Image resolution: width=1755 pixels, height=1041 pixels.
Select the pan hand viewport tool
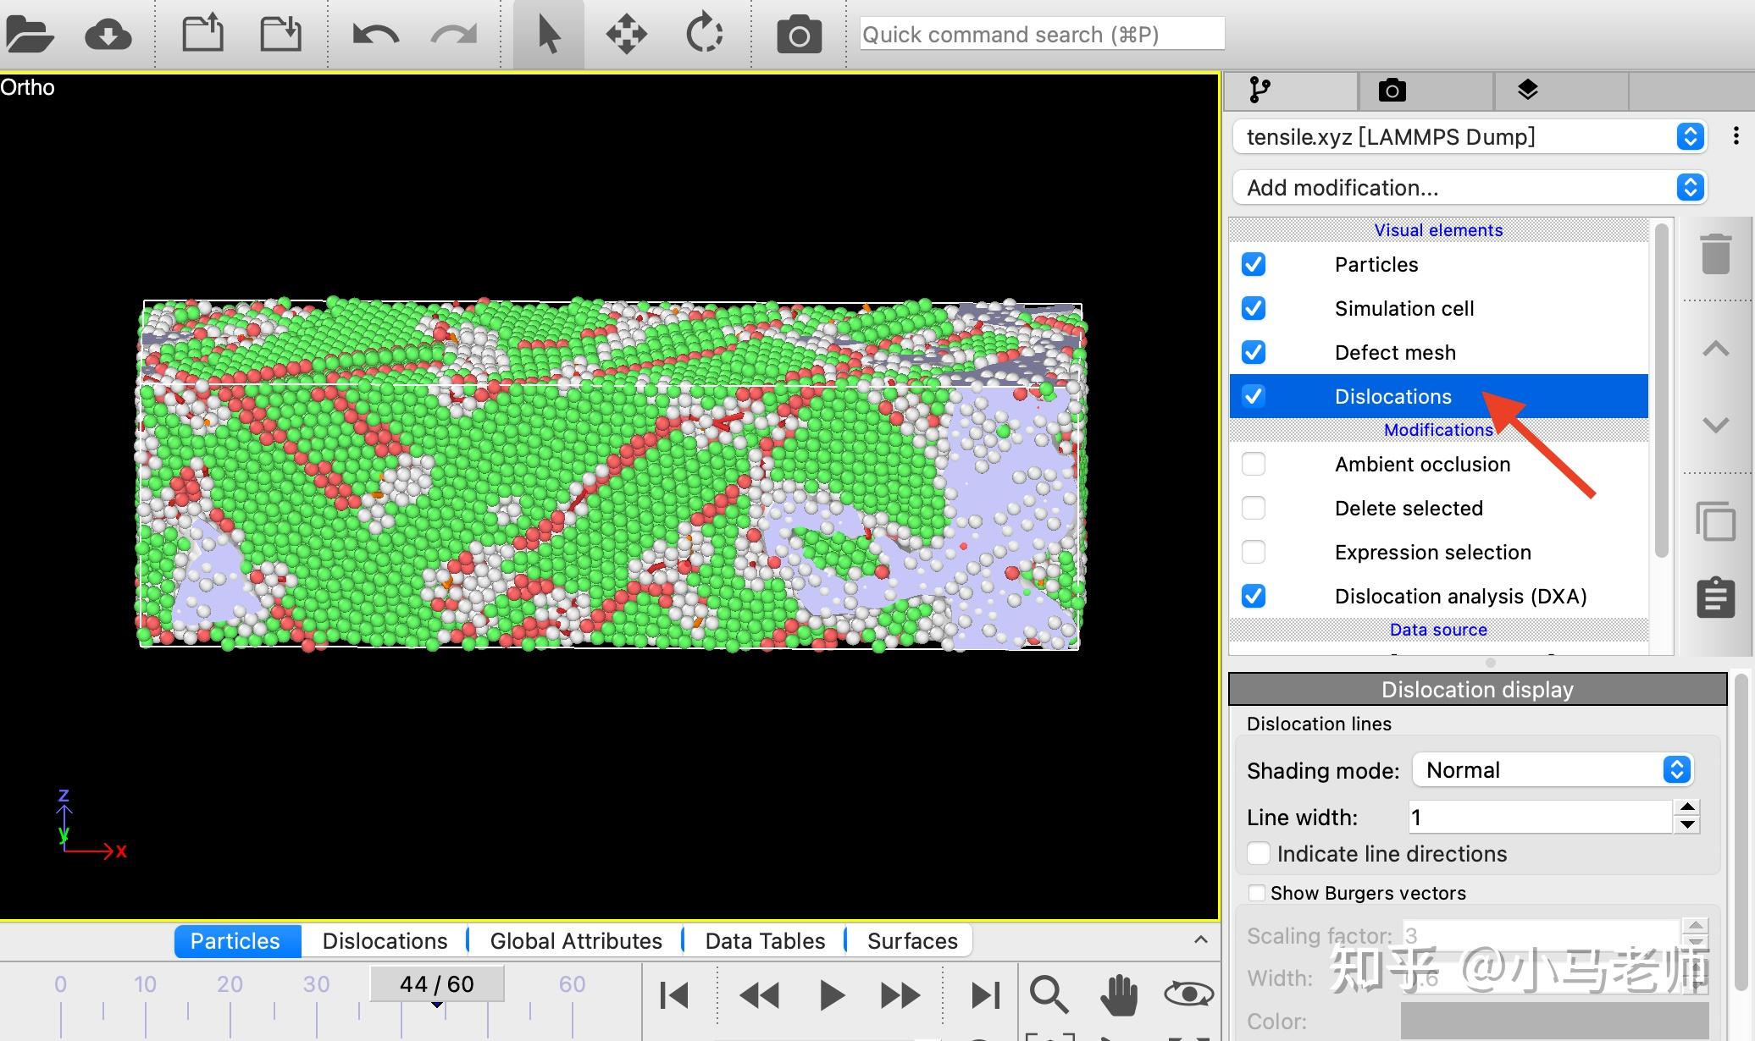1119,994
